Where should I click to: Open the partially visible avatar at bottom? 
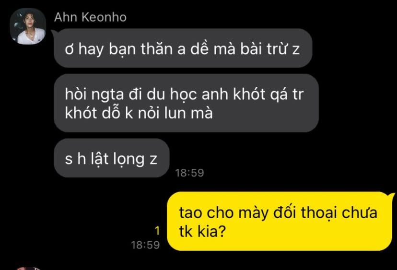pyautogui.click(x=28, y=268)
